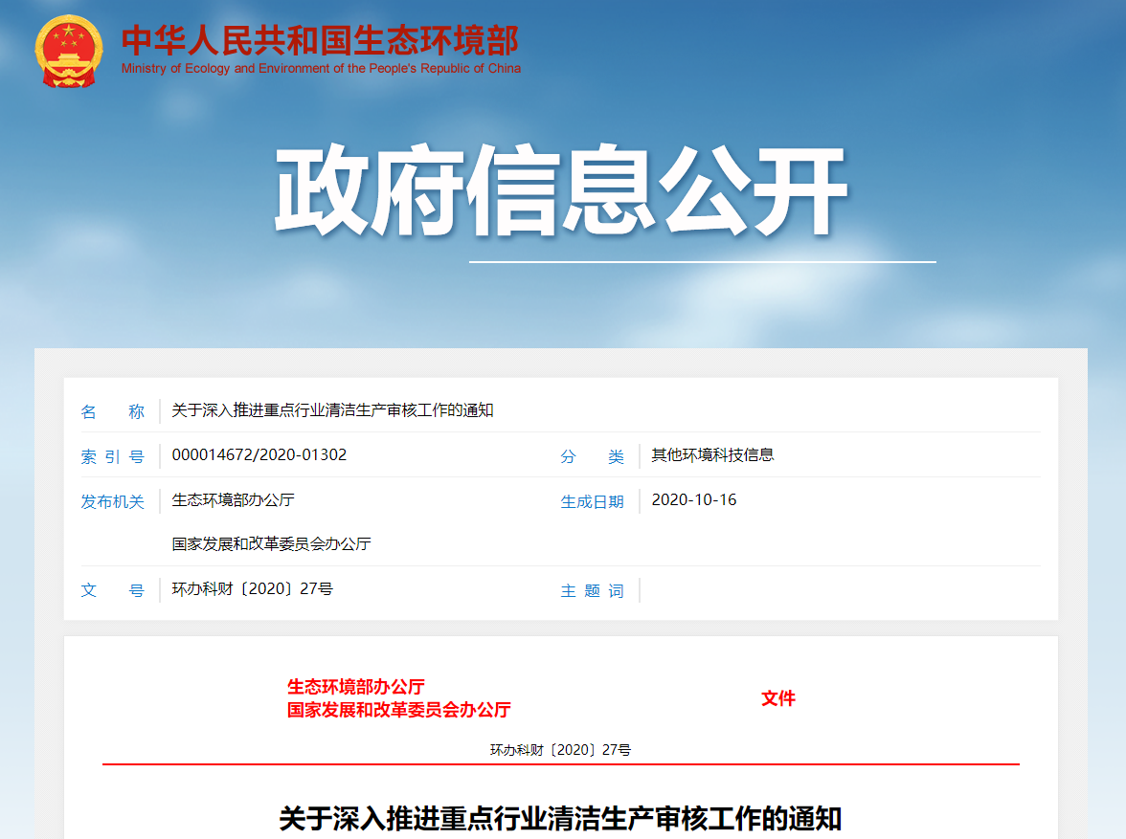Screen dimensions: 1126x839
Task: Click the bold article title 关于深入推进重点行业清洁生产审核工作的通知
Action: [560, 818]
